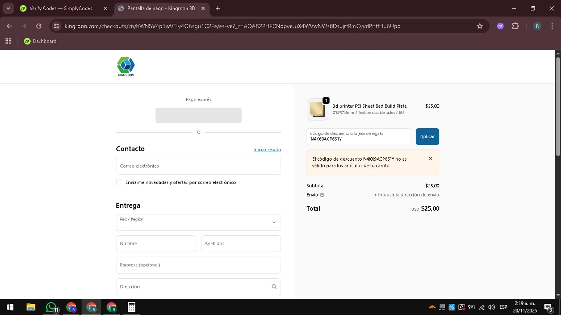The height and width of the screenshot is (315, 561).
Task: Focus the Empresa (opcional) field
Action: tap(198, 265)
